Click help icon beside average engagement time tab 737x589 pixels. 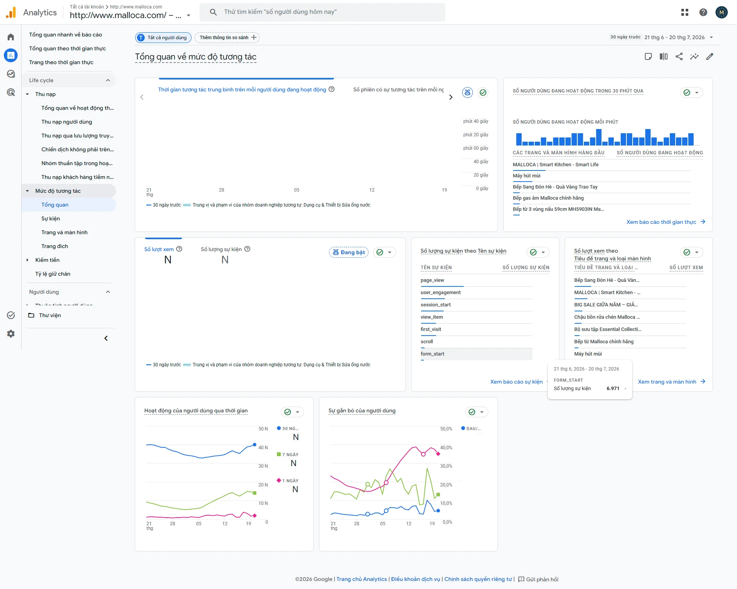coord(332,89)
